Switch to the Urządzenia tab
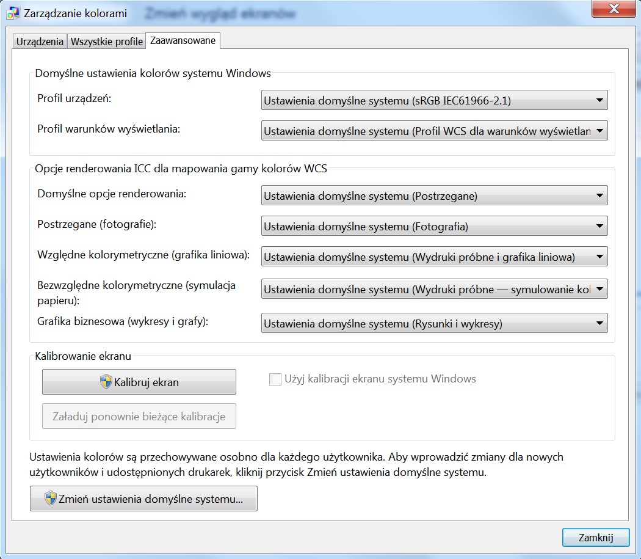This screenshot has height=559, width=641. 40,42
